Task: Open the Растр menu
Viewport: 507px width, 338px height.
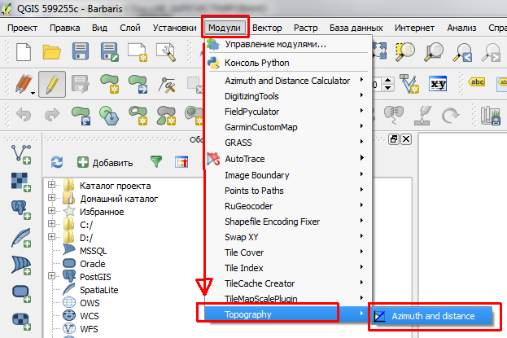Action: (305, 28)
